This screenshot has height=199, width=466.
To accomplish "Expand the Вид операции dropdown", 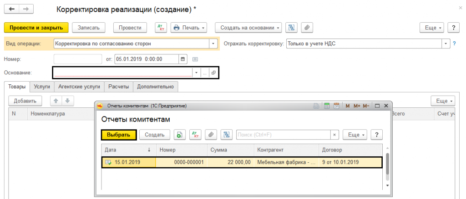I will point(213,44).
